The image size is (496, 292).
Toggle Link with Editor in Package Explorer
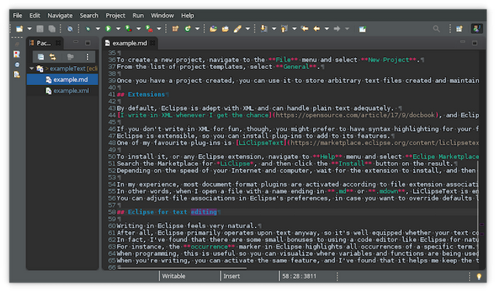(53, 57)
